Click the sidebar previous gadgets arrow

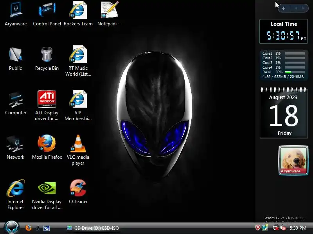[x=296, y=8]
